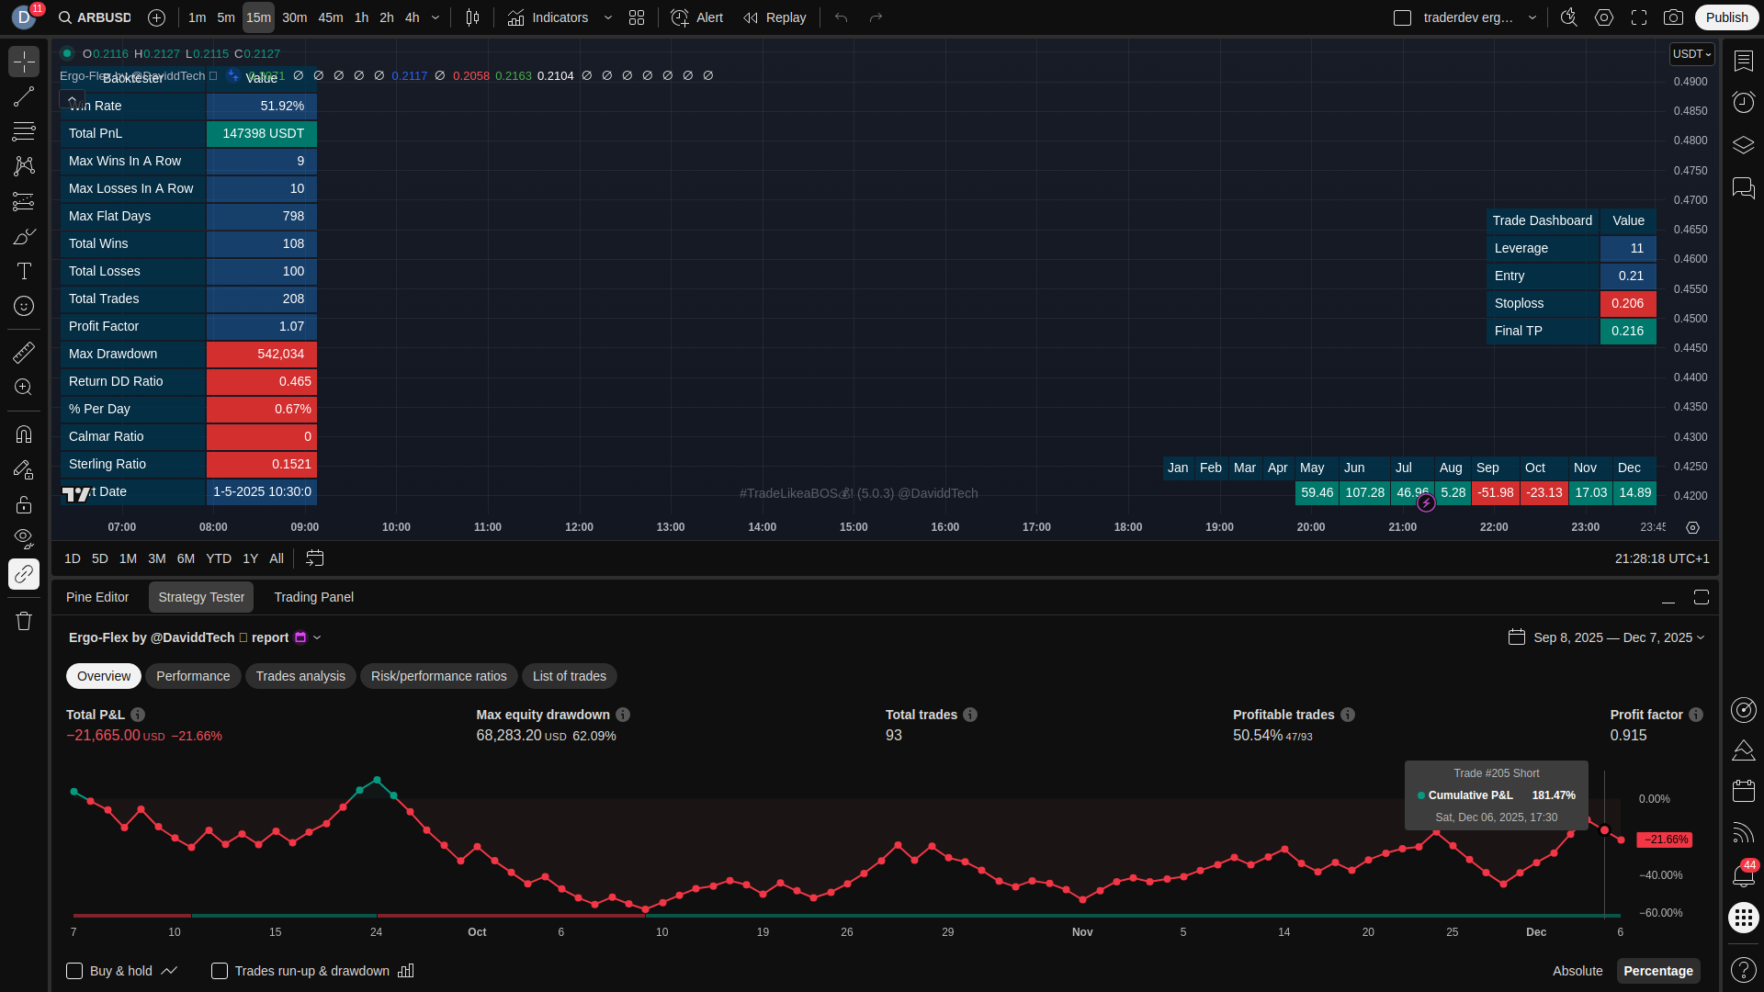Open the layout grid selector icon
Viewport: 1764px width, 992px height.
pos(637,17)
